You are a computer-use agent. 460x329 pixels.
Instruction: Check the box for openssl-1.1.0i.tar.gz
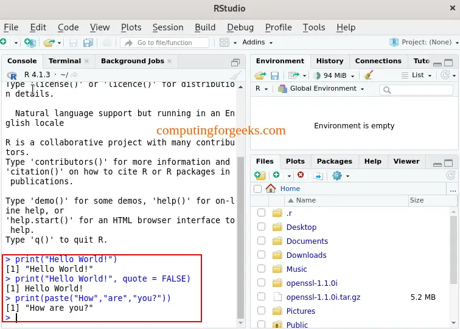pos(261,297)
